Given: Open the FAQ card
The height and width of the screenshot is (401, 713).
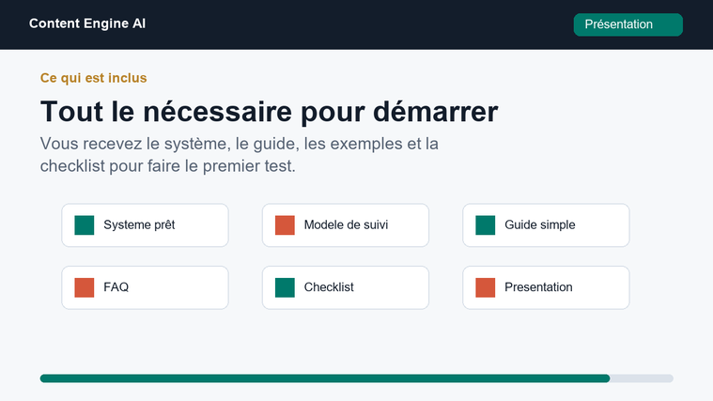Looking at the screenshot, I should click(145, 287).
